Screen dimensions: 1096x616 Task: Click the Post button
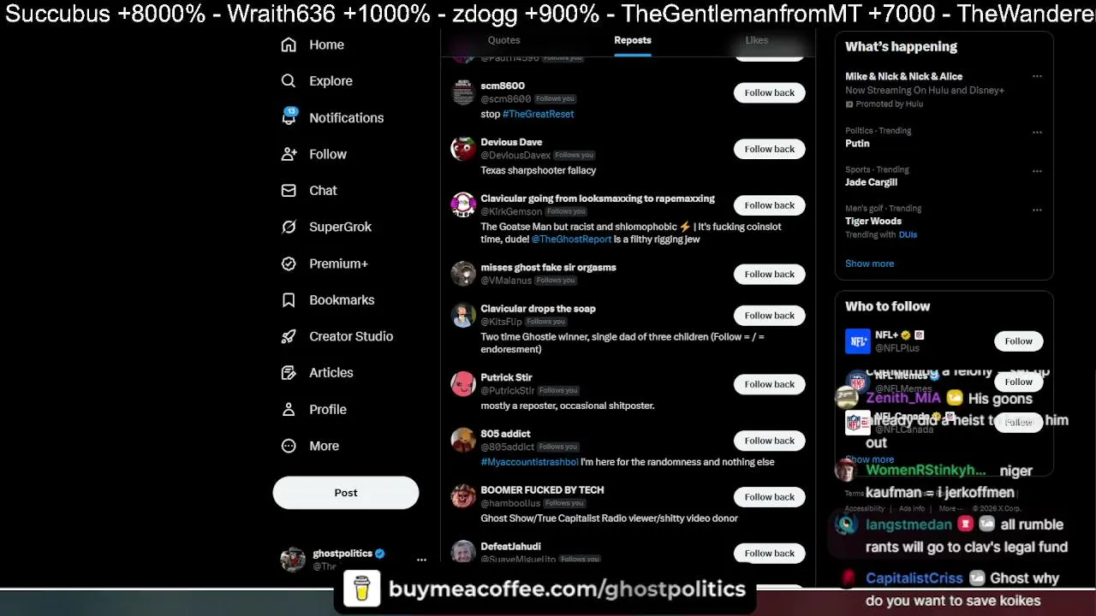point(346,493)
